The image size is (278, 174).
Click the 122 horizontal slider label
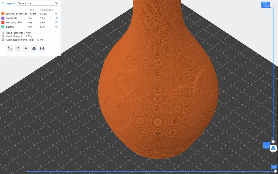tap(274, 167)
